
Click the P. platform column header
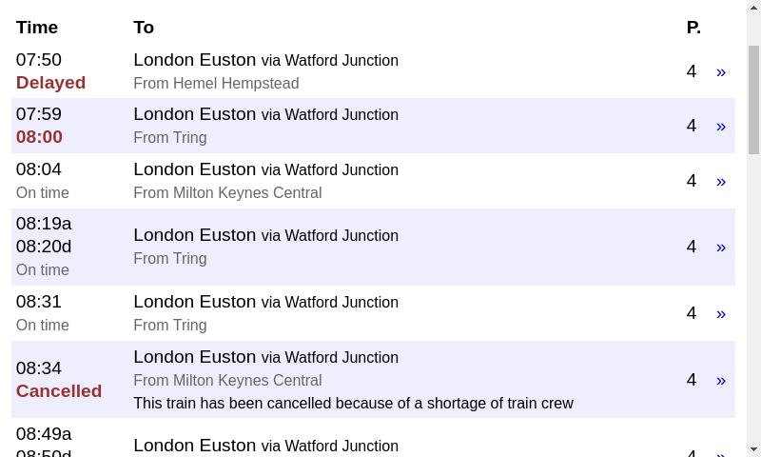pos(693,28)
